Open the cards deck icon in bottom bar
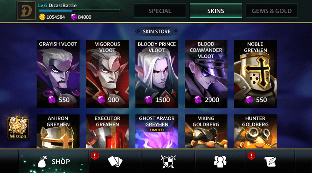This screenshot has height=173, width=312. pyautogui.click(x=115, y=162)
